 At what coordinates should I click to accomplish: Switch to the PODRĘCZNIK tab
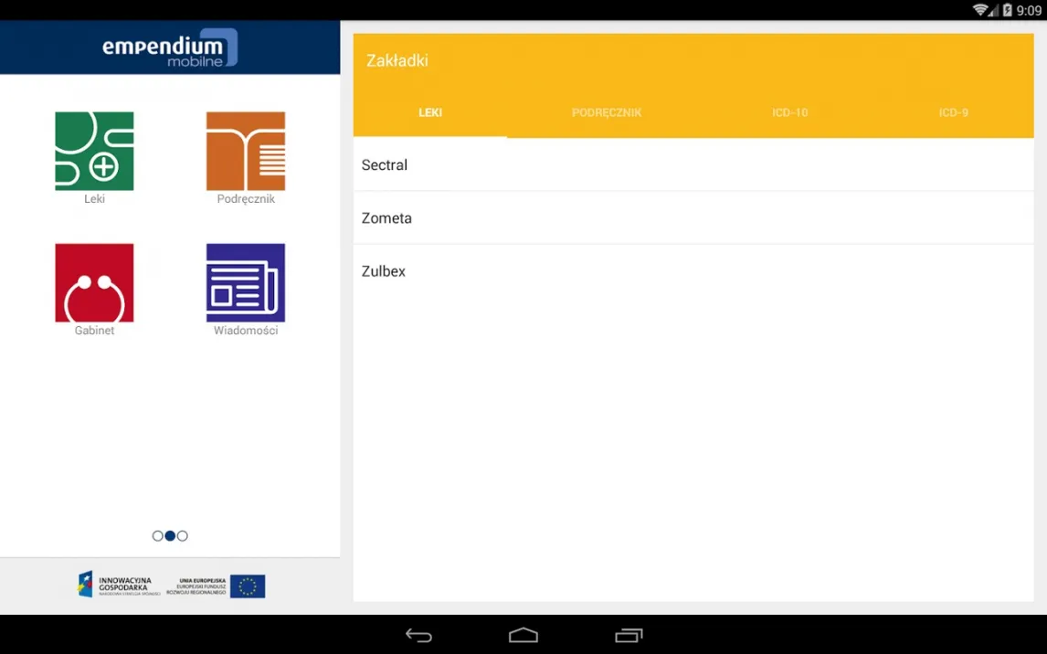click(x=607, y=113)
